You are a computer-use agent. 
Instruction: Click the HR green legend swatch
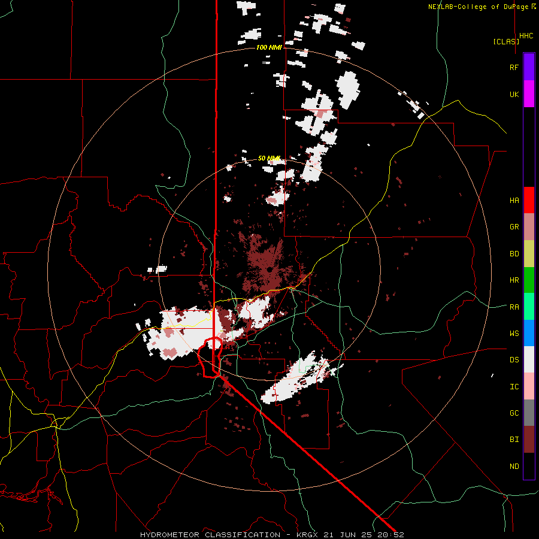pyautogui.click(x=529, y=280)
